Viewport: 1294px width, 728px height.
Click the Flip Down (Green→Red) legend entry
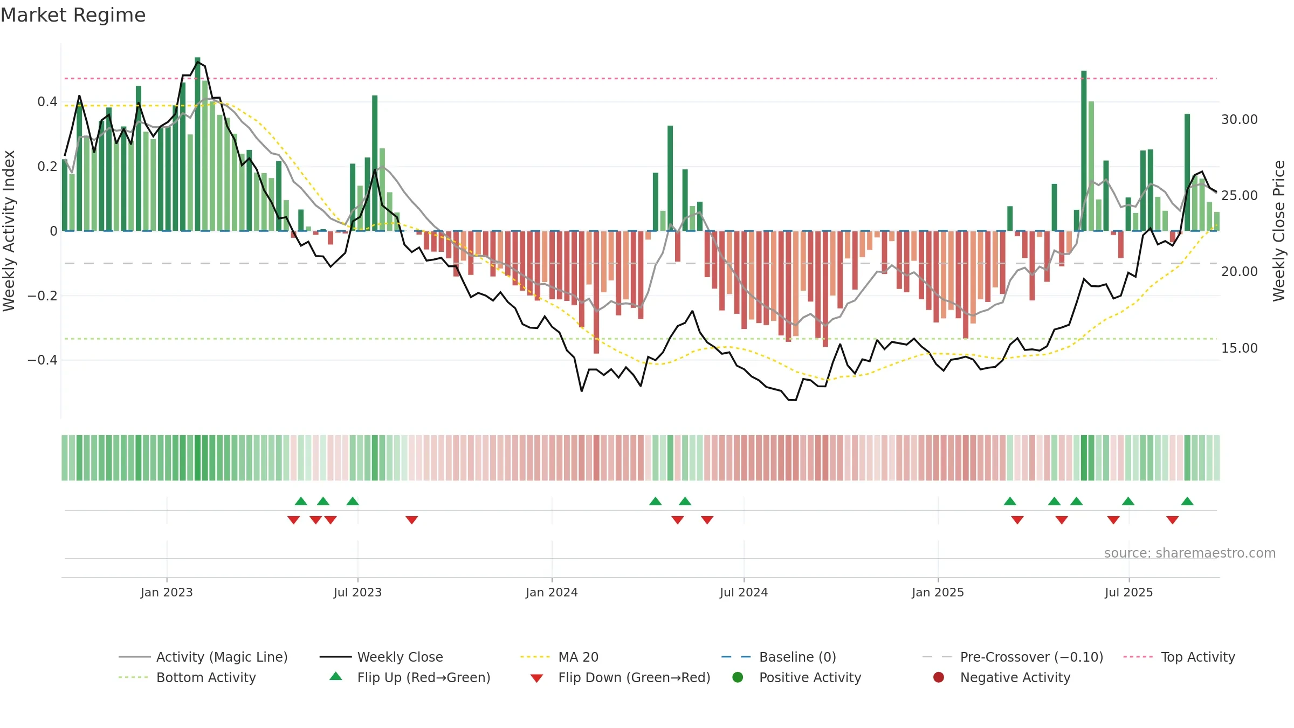(620, 677)
